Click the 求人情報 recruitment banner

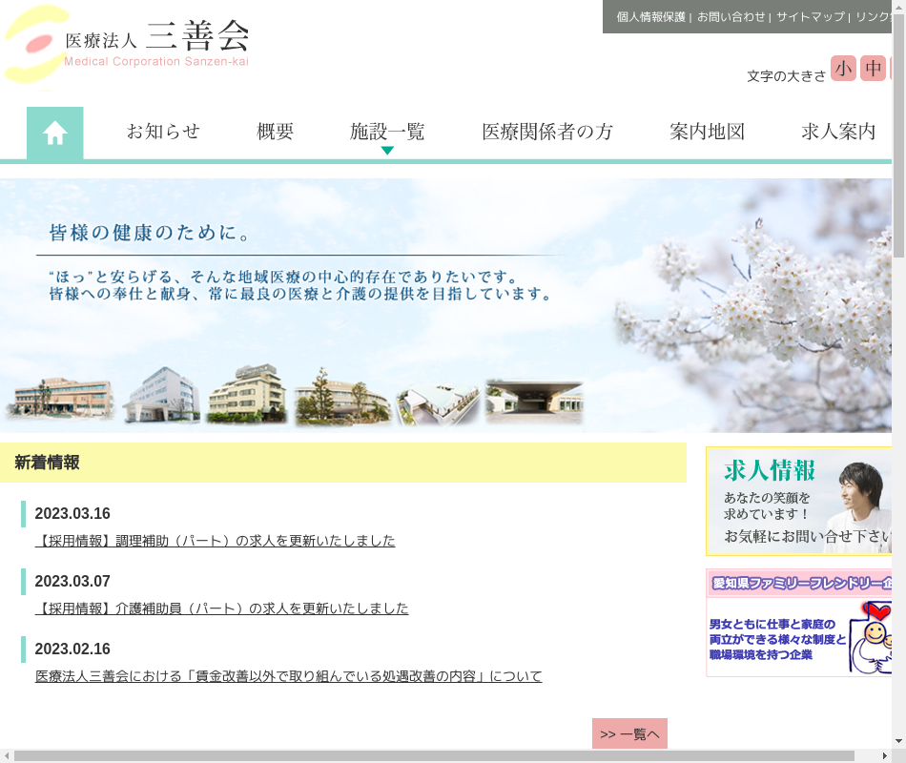click(x=799, y=501)
